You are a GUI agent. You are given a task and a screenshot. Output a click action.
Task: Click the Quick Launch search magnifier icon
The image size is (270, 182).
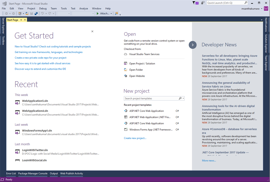click(x=246, y=3)
